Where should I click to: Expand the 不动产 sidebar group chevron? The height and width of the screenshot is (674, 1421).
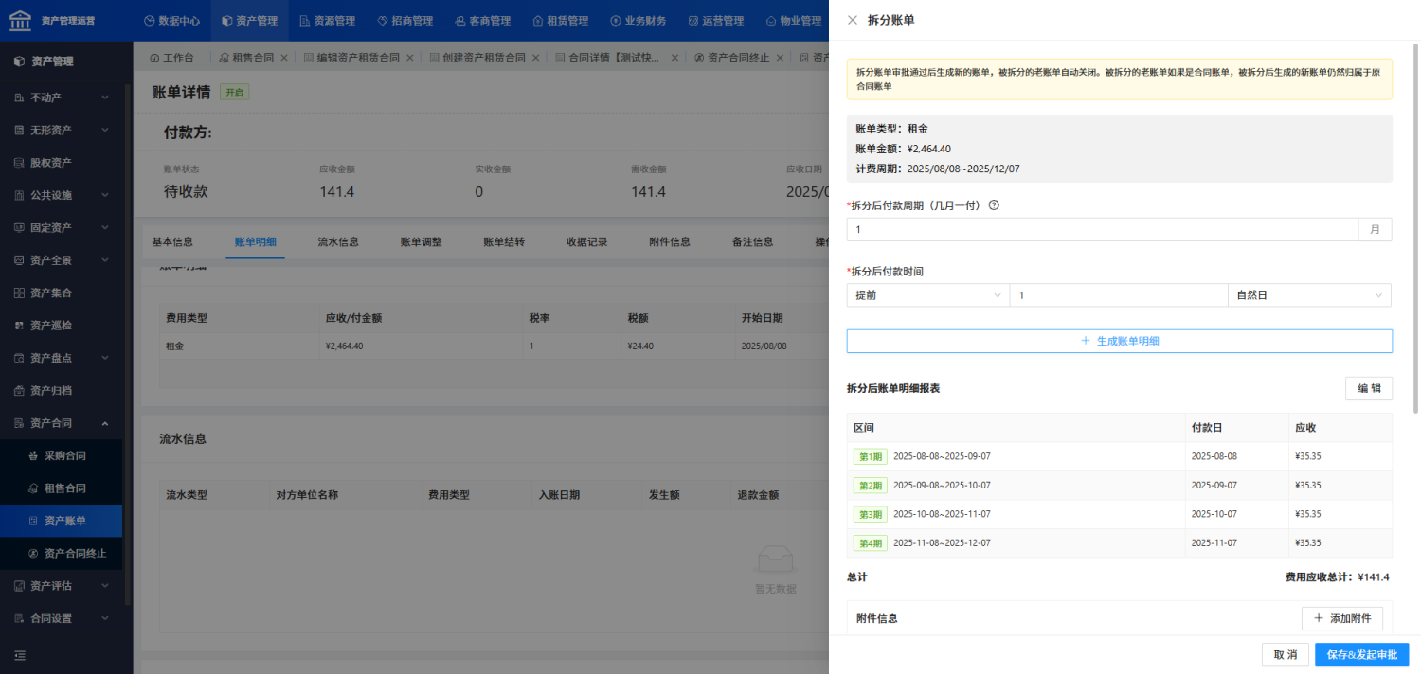pyautogui.click(x=105, y=97)
